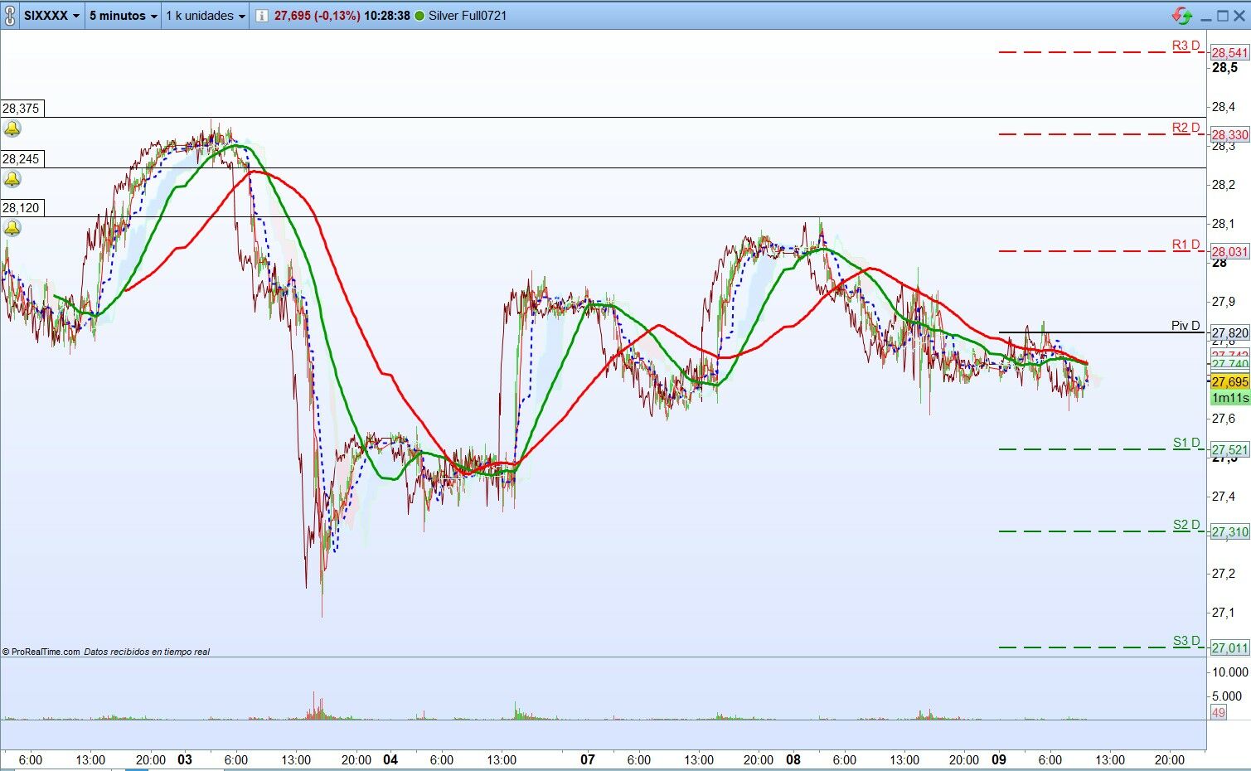
Task: Click the 27,521 price tag
Action: [1229, 450]
